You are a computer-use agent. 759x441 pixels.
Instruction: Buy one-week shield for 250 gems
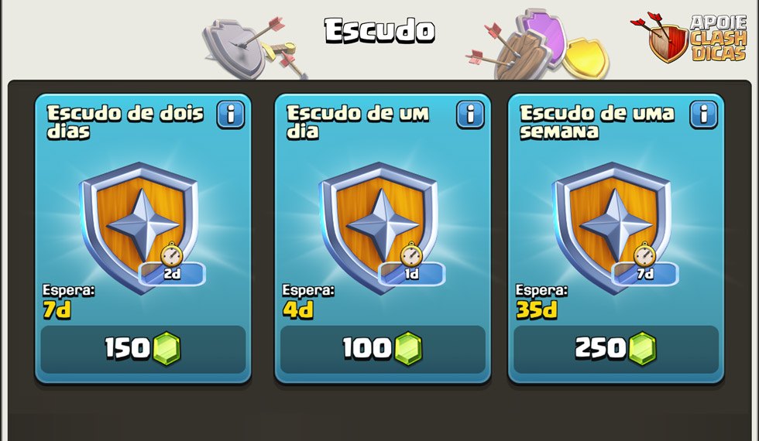tap(616, 349)
